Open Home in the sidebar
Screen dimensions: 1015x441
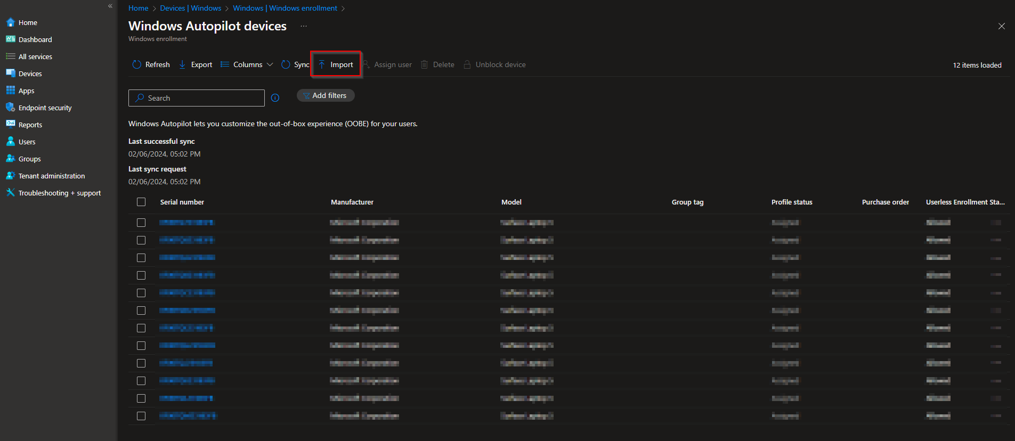(28, 22)
